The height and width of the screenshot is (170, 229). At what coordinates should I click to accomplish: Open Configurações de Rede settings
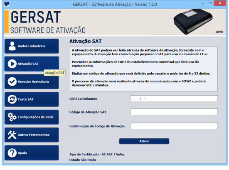(x=32, y=117)
